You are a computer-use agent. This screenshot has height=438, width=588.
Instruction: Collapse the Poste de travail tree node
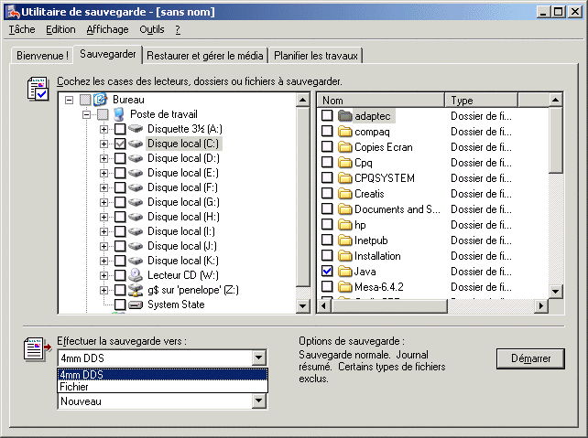click(87, 114)
